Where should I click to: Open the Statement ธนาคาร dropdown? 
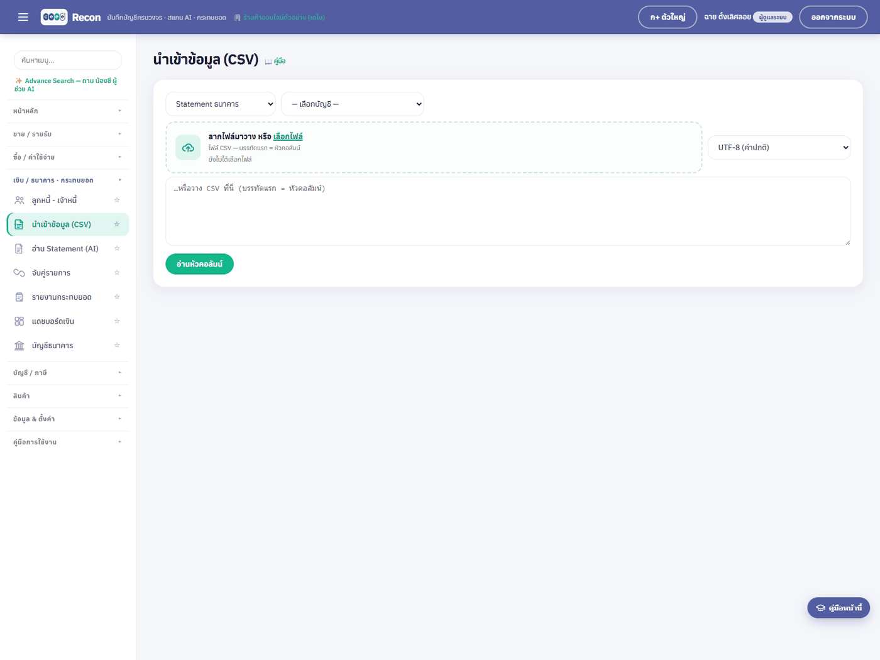coord(221,104)
